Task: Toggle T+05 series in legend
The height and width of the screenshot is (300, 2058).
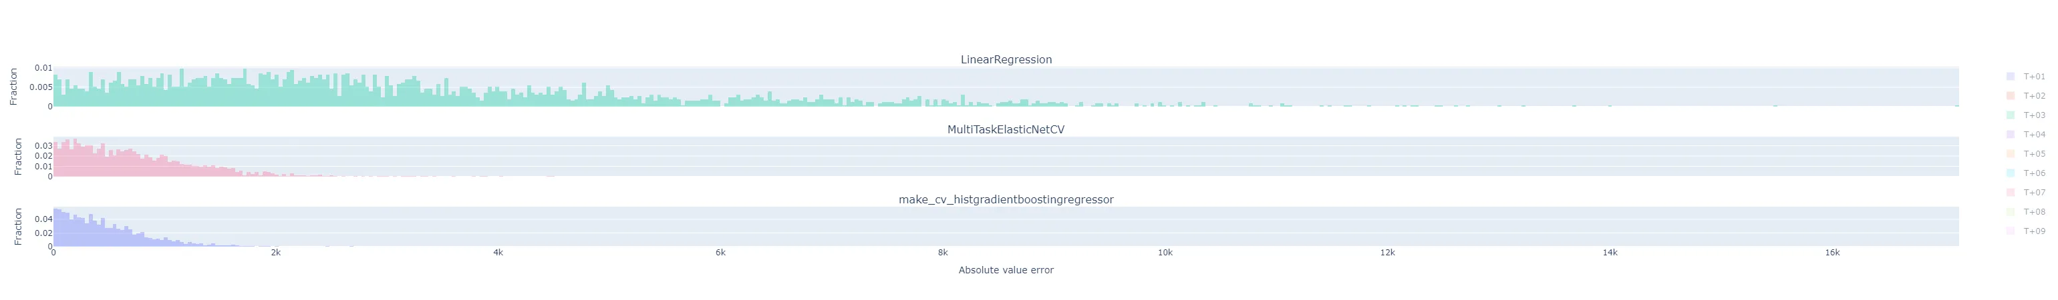Action: [2033, 154]
